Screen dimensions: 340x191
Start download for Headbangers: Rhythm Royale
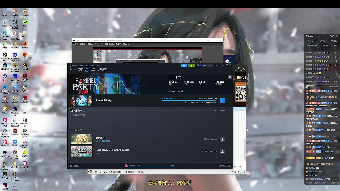(x=222, y=151)
